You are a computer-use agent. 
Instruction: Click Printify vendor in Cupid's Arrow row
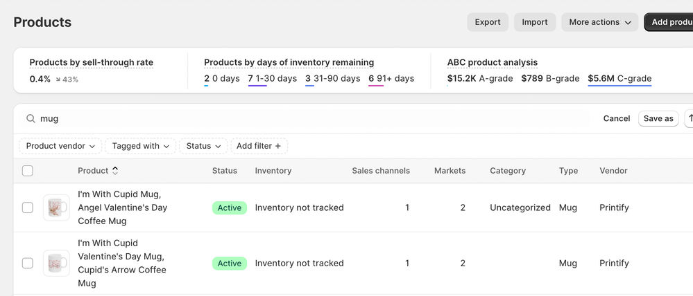614,263
